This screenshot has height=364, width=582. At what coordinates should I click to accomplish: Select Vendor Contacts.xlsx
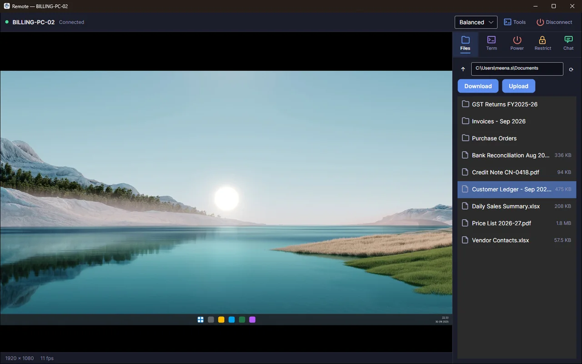517,240
